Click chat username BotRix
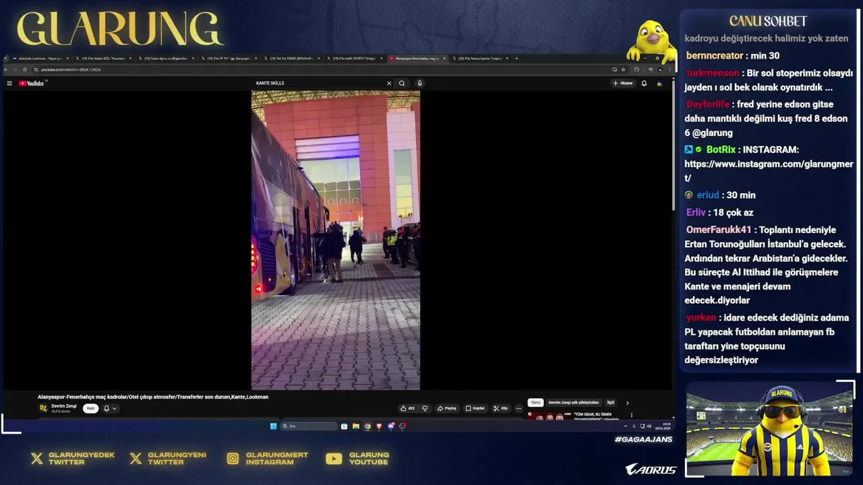 tap(721, 150)
